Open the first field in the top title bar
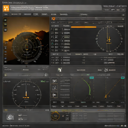This screenshot has width=128, height=128. pos(22,8)
